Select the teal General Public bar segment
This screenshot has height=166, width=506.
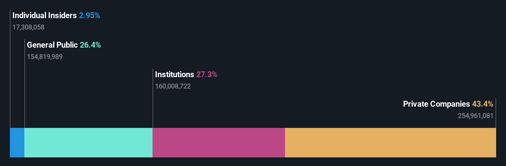click(x=88, y=143)
